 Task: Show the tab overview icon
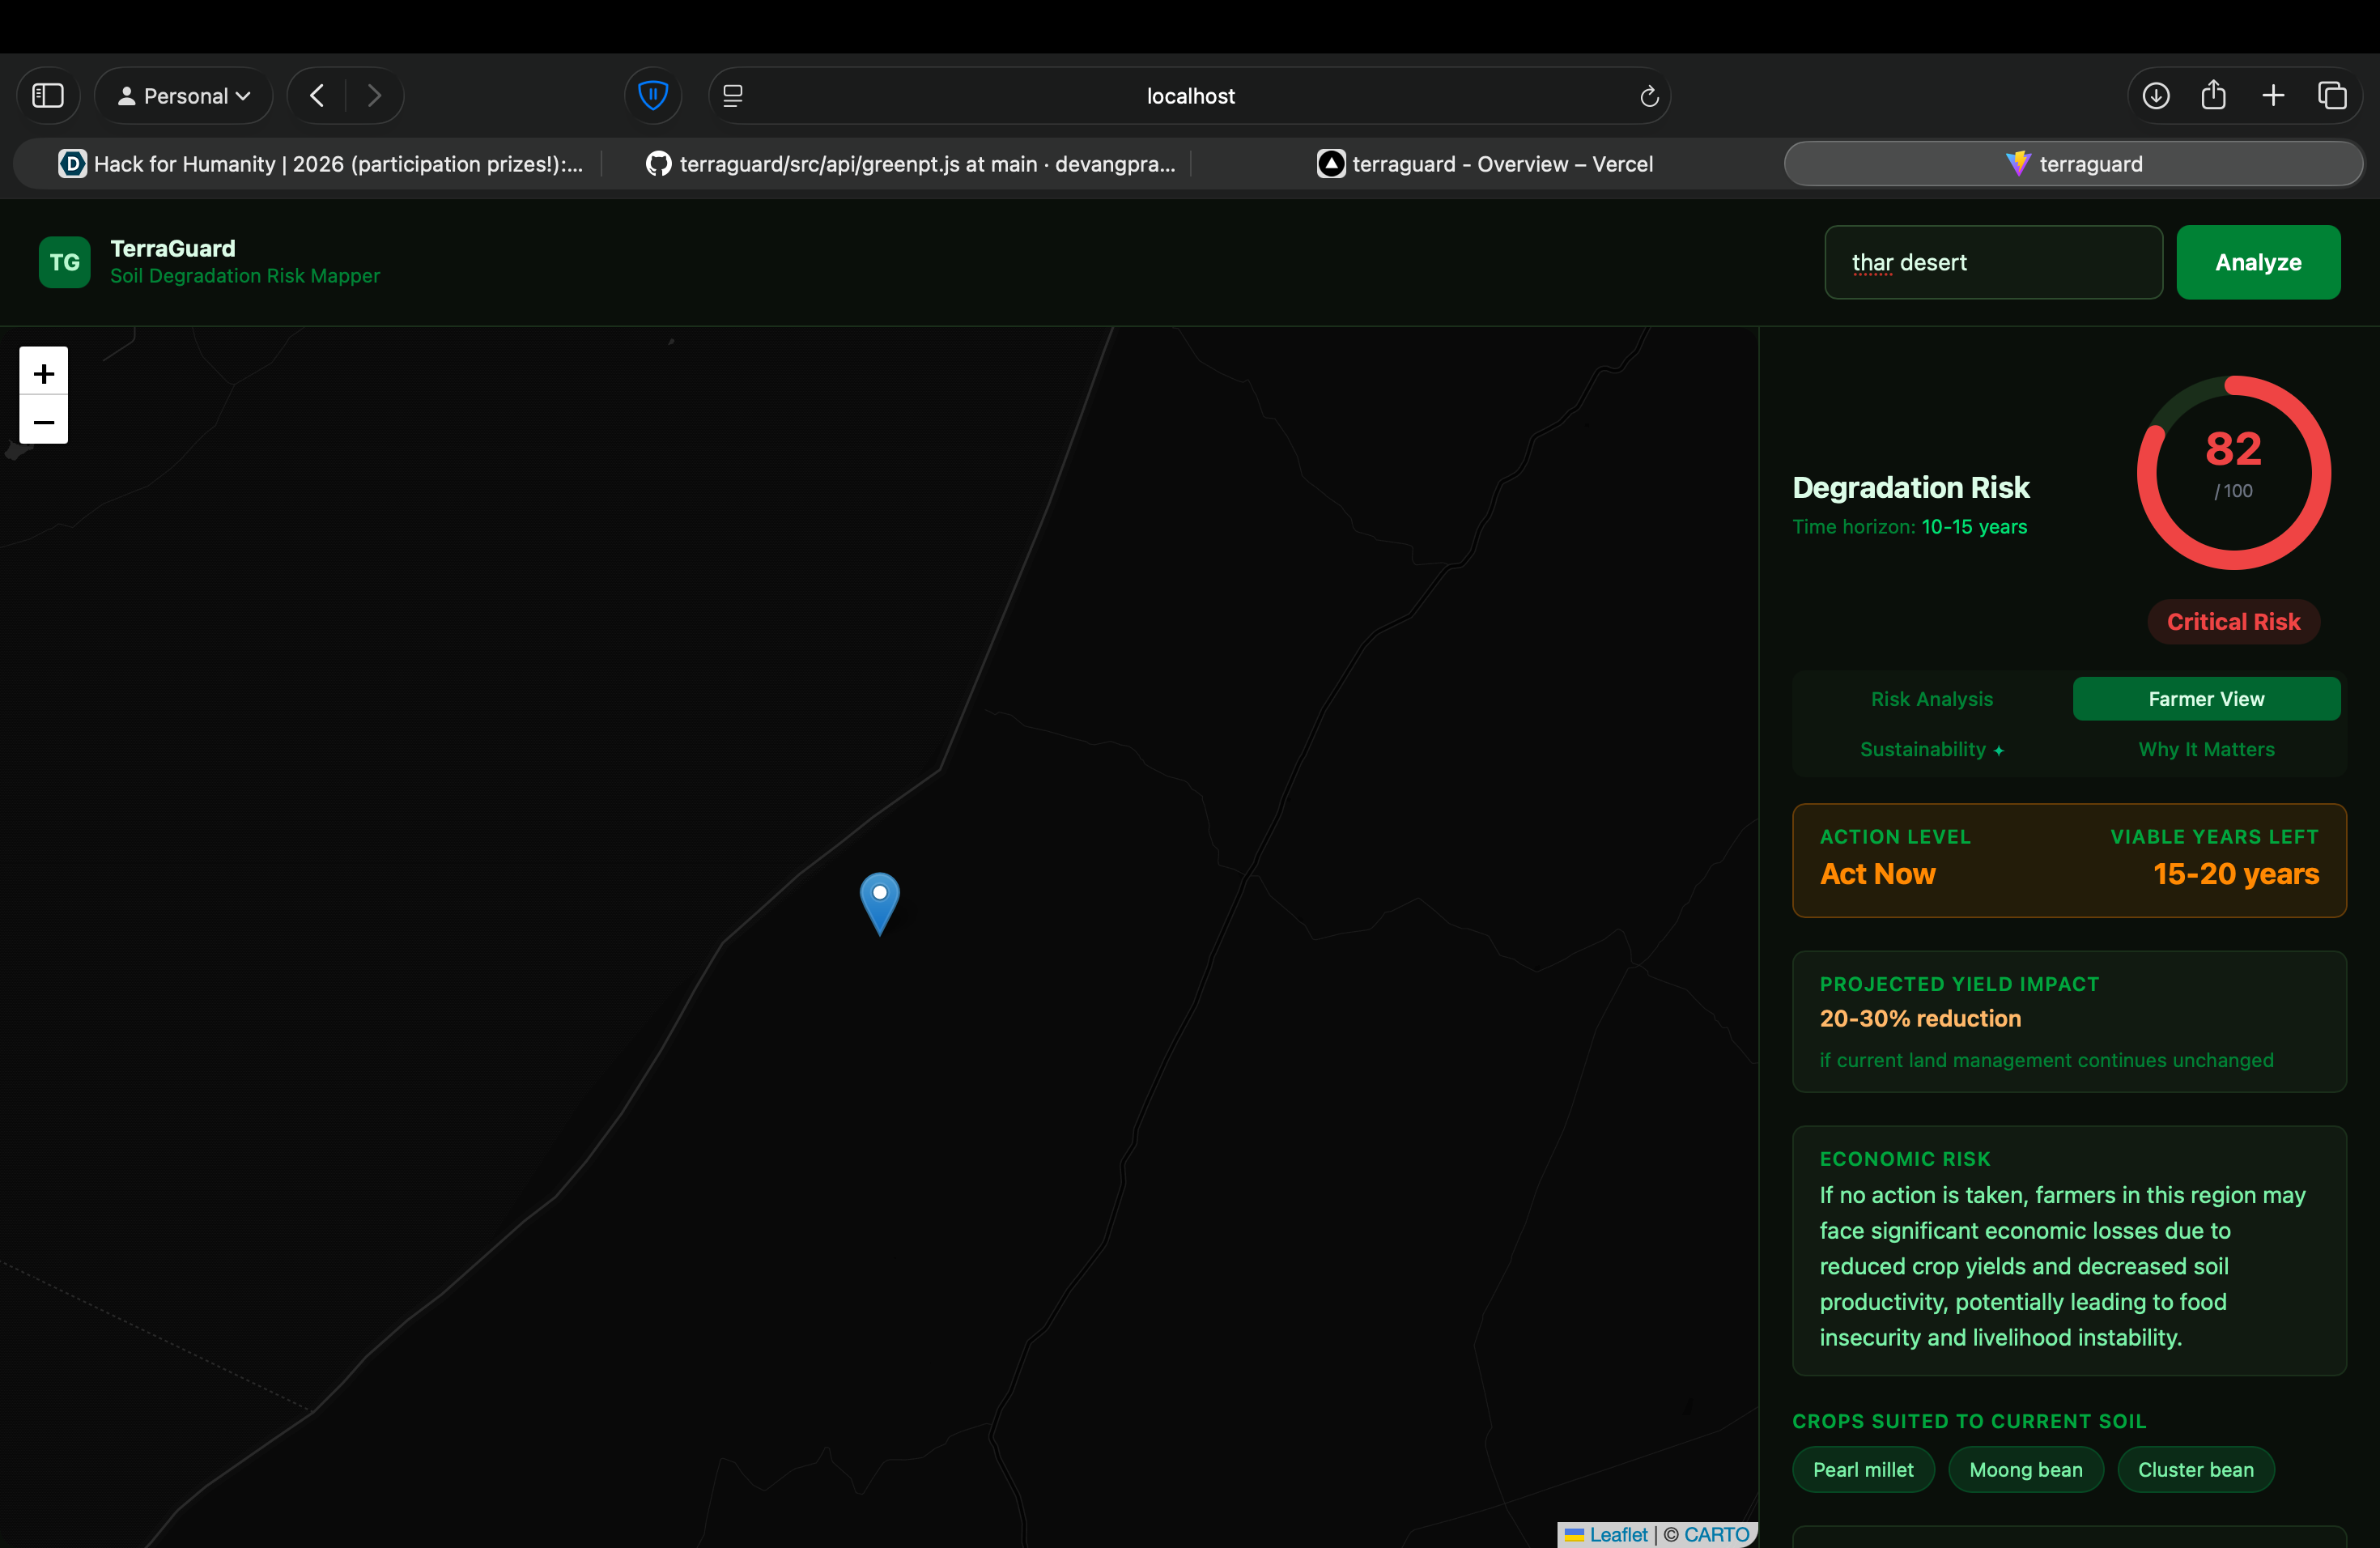(x=2332, y=96)
